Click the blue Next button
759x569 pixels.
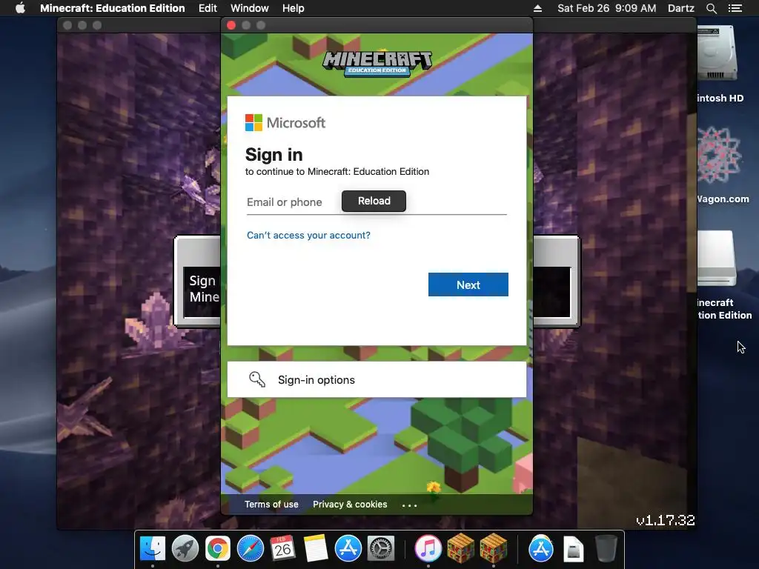point(468,284)
